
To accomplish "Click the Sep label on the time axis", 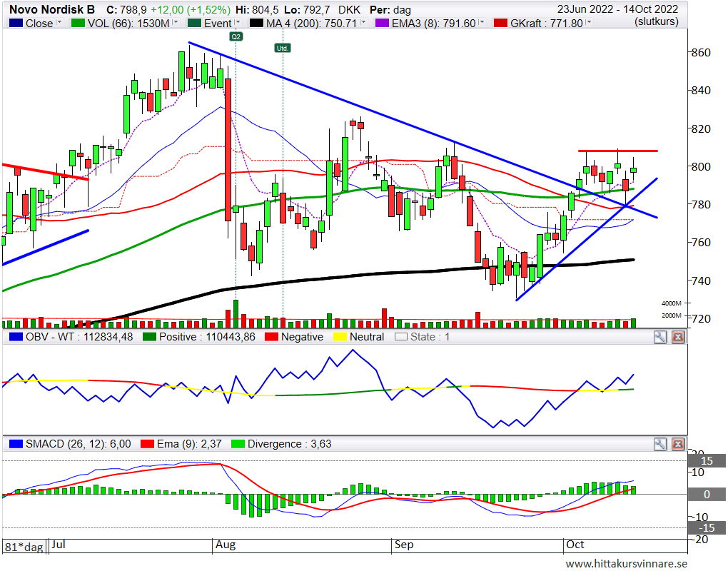I will (403, 545).
